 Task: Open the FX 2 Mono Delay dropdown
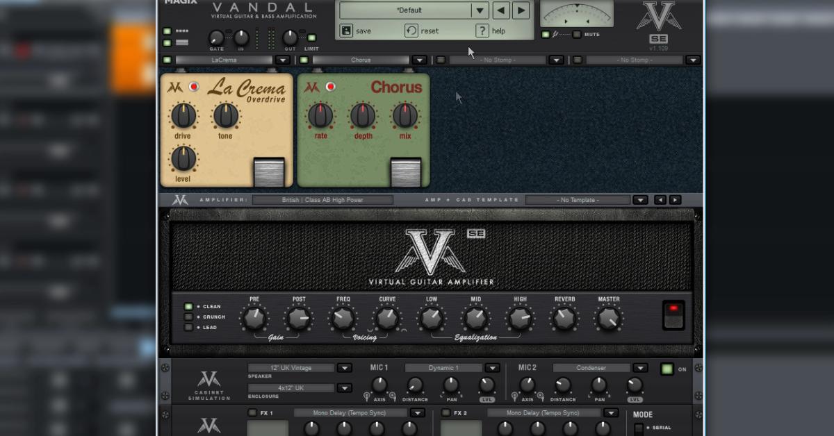coord(611,412)
